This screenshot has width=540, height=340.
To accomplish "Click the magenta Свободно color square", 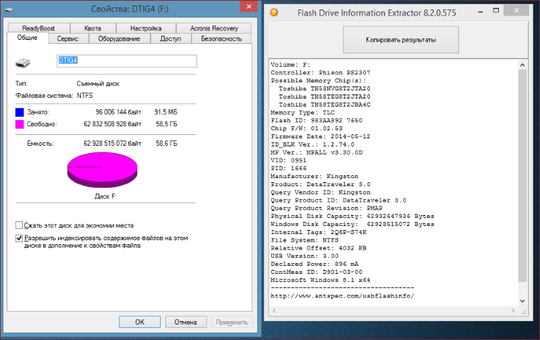I will click(x=20, y=124).
